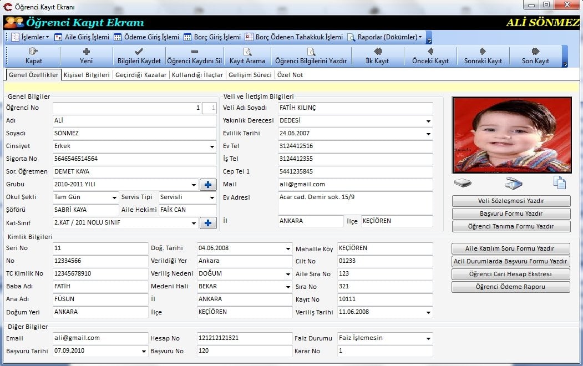Open Kayıt Arama search tool

pyautogui.click(x=247, y=55)
